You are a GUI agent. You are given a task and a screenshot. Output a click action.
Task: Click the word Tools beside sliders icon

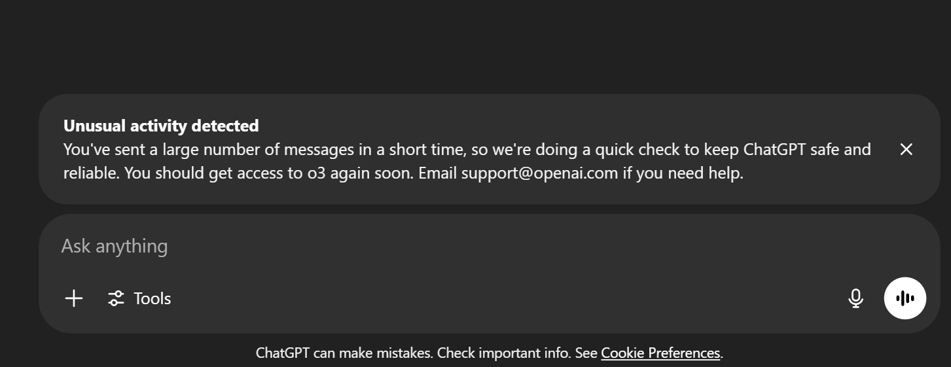pos(152,298)
